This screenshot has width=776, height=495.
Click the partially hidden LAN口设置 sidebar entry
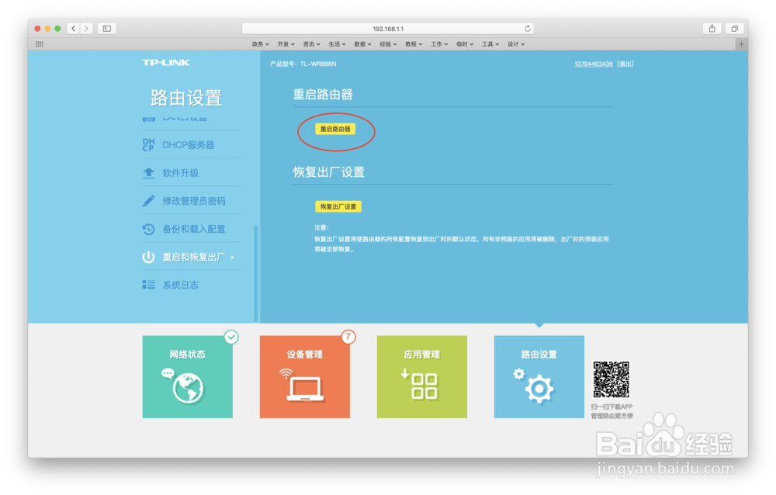(x=184, y=119)
